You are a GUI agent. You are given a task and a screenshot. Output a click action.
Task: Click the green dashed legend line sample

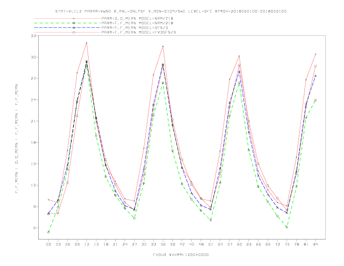[67, 23]
